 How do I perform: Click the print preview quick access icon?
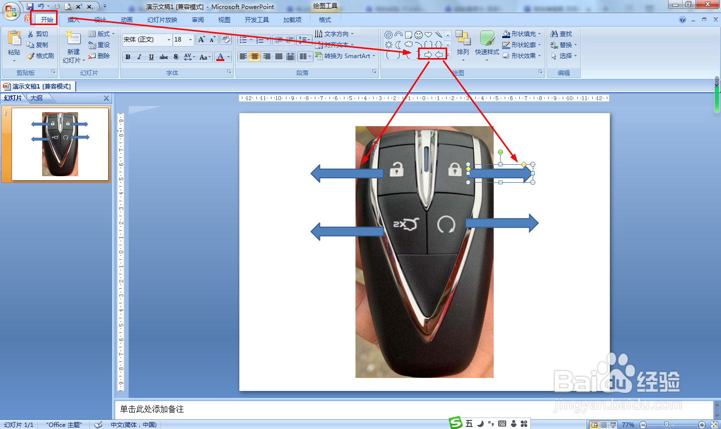pos(68,7)
